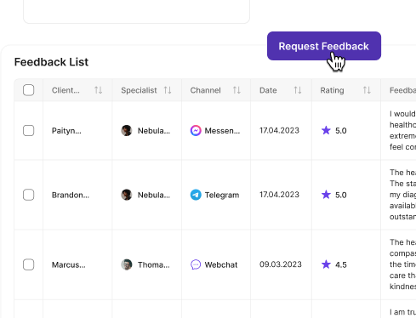Open client Paityn's entry

66,131
